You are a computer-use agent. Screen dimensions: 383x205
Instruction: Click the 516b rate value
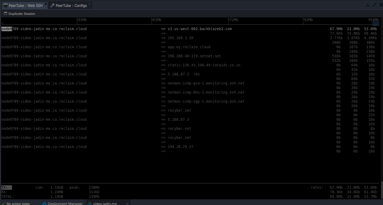point(336,56)
